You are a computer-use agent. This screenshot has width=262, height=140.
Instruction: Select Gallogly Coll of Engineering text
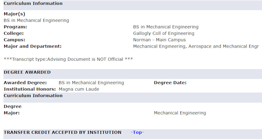(x=164, y=33)
